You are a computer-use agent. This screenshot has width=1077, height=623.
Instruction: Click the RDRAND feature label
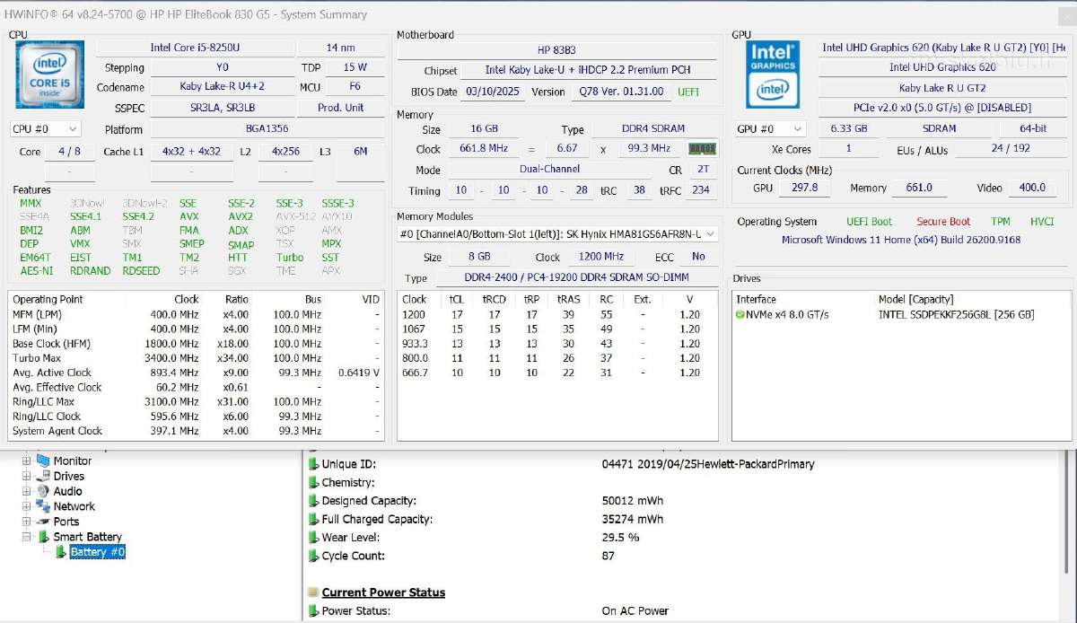click(91, 271)
